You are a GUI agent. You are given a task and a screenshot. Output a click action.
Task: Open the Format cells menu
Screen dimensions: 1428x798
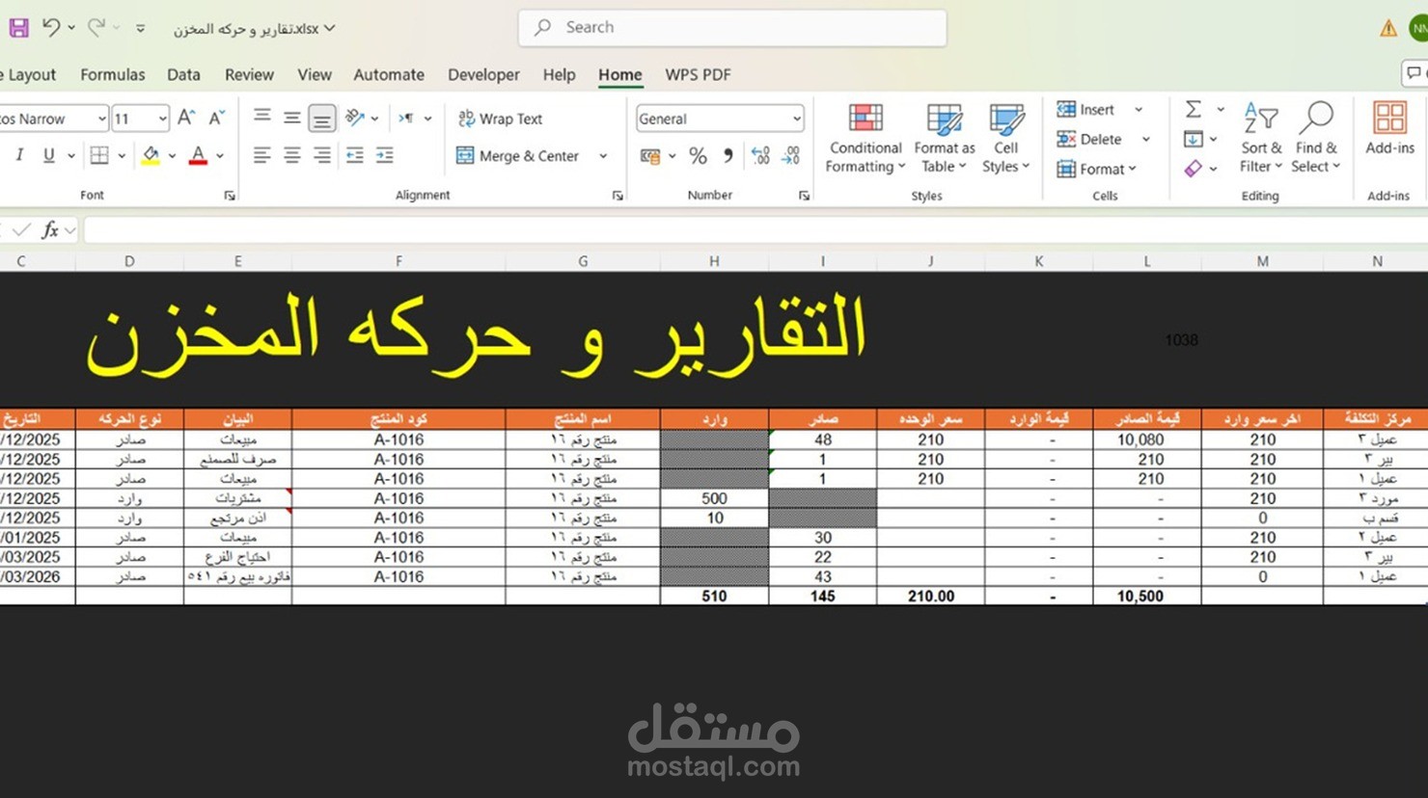point(1096,169)
